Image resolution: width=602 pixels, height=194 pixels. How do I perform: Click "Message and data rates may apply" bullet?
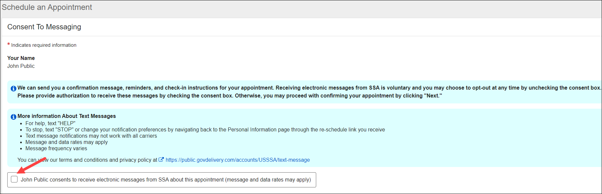(x=66, y=142)
